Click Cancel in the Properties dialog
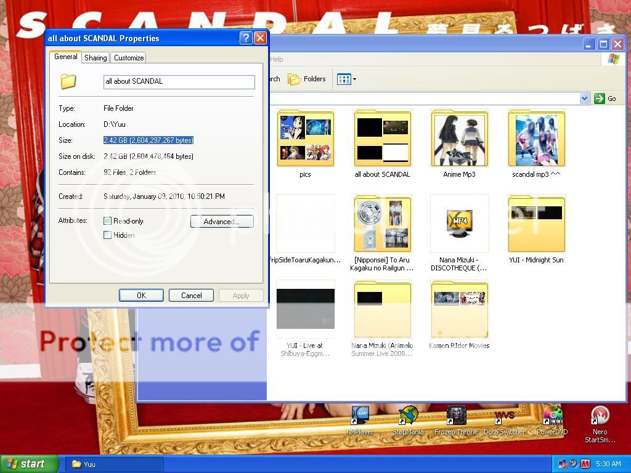 click(x=191, y=295)
